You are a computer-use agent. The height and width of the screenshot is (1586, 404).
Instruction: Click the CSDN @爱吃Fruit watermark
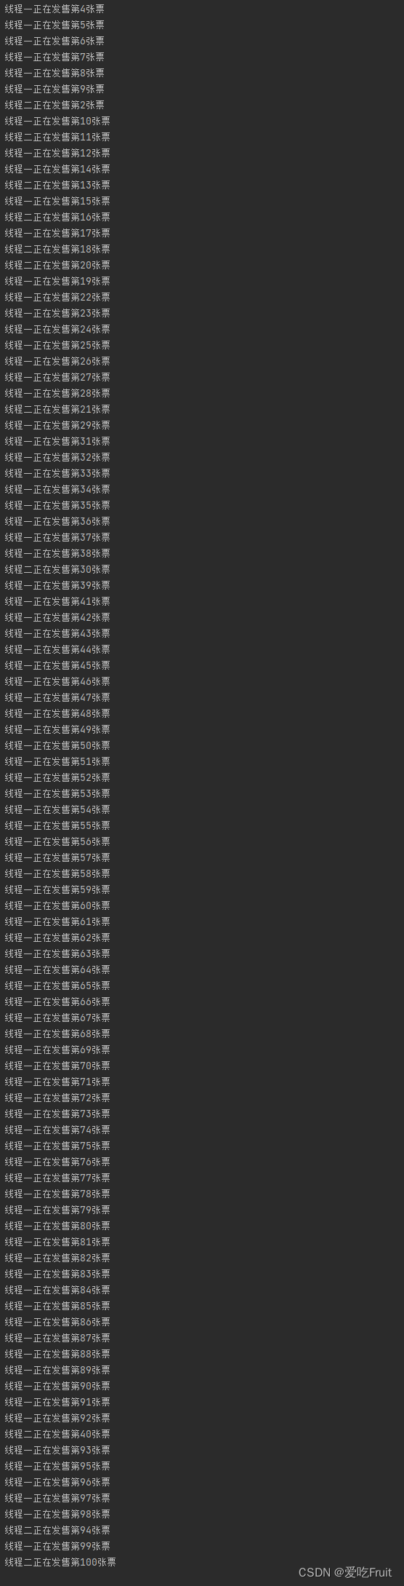[345, 1572]
